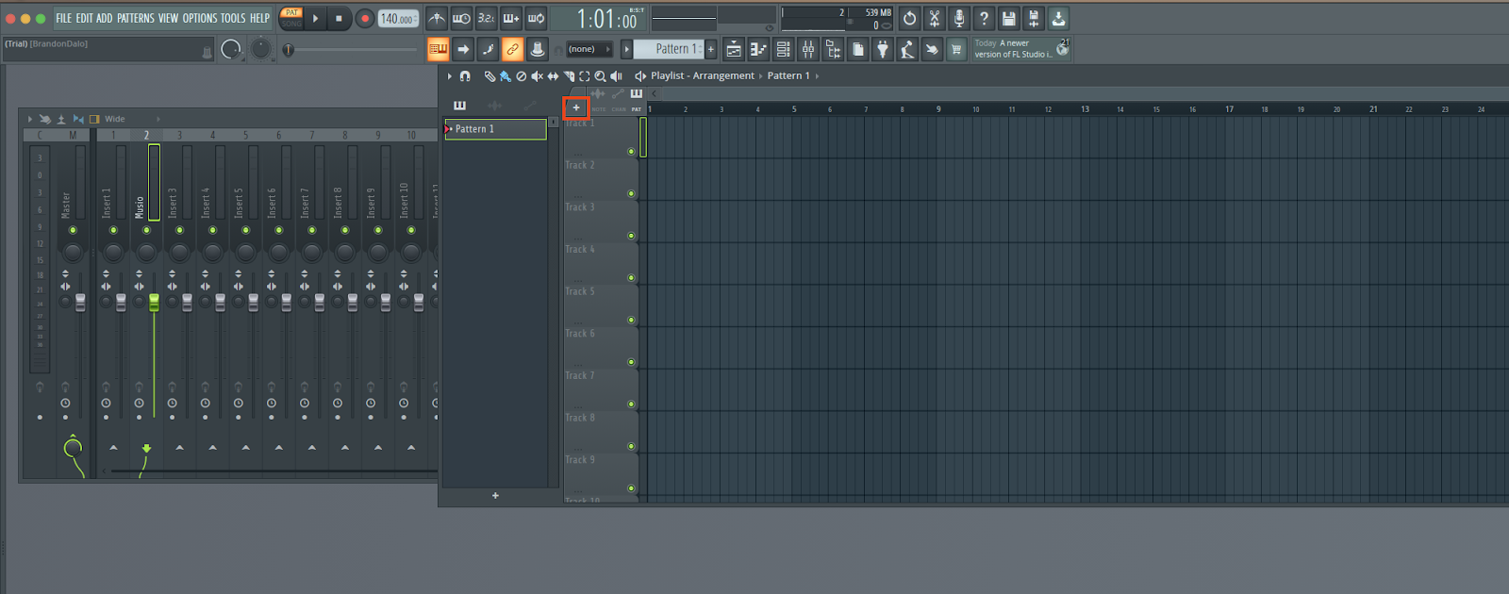The image size is (1509, 594).
Task: Select the playlist delete tool
Action: click(522, 76)
